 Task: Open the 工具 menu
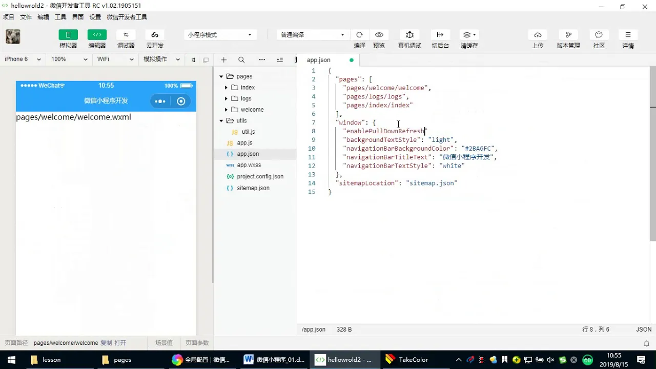(x=60, y=17)
